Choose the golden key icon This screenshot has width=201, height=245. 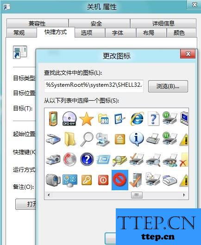(x=87, y=180)
